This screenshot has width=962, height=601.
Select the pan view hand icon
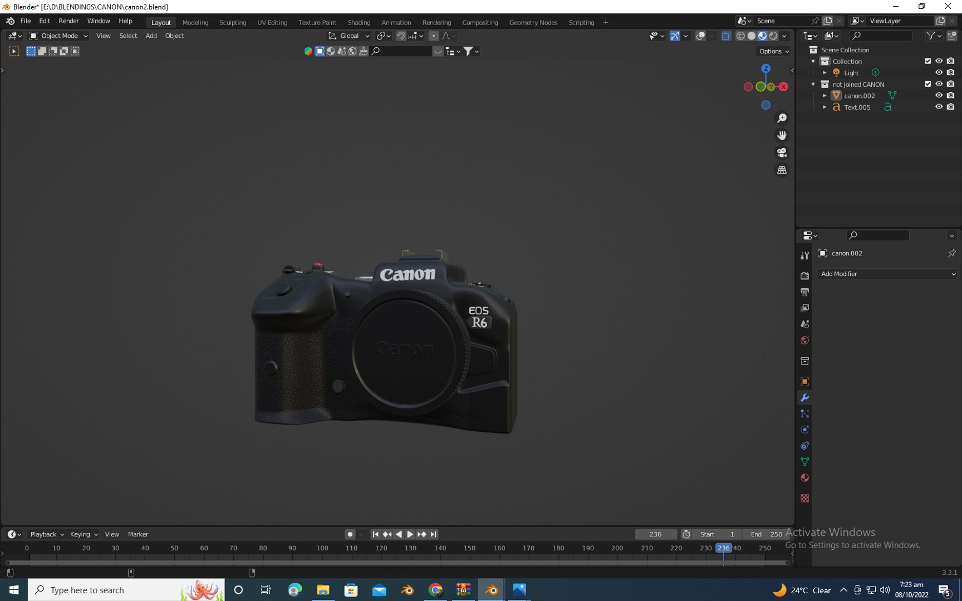coord(782,135)
